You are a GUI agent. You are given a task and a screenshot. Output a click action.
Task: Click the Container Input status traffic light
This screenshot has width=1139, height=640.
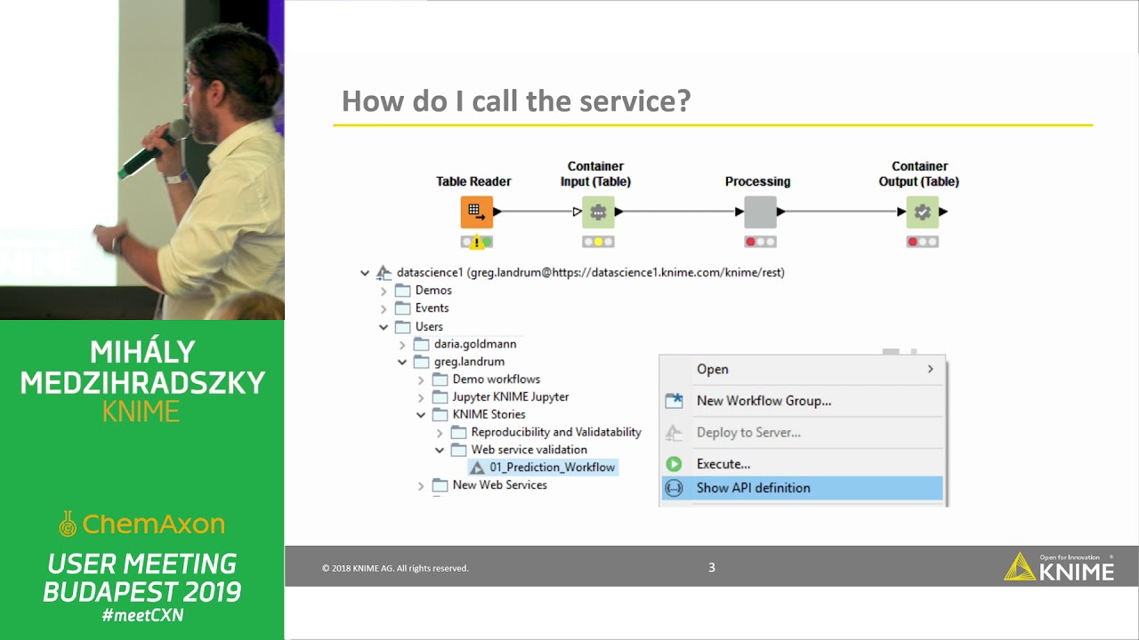point(598,242)
